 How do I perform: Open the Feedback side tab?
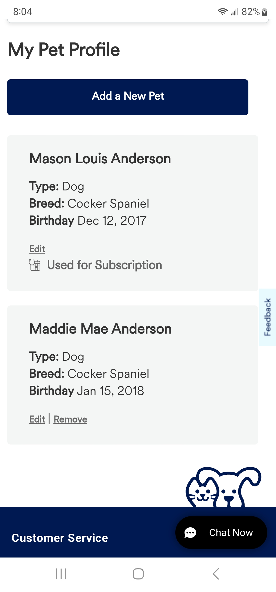[267, 317]
